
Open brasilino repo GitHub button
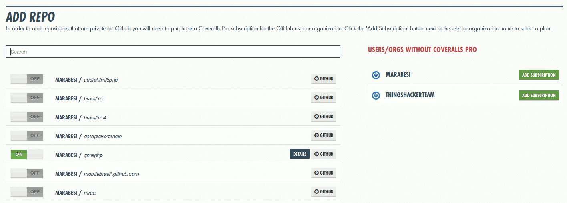[x=324, y=98]
